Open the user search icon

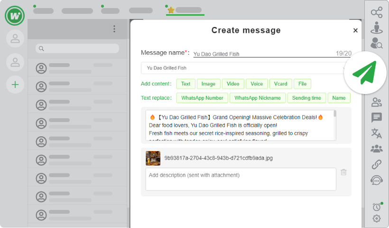coord(376,43)
